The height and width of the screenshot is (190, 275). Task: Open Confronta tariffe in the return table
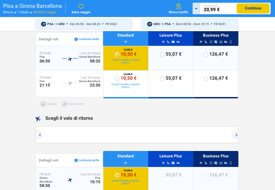coord(89,160)
